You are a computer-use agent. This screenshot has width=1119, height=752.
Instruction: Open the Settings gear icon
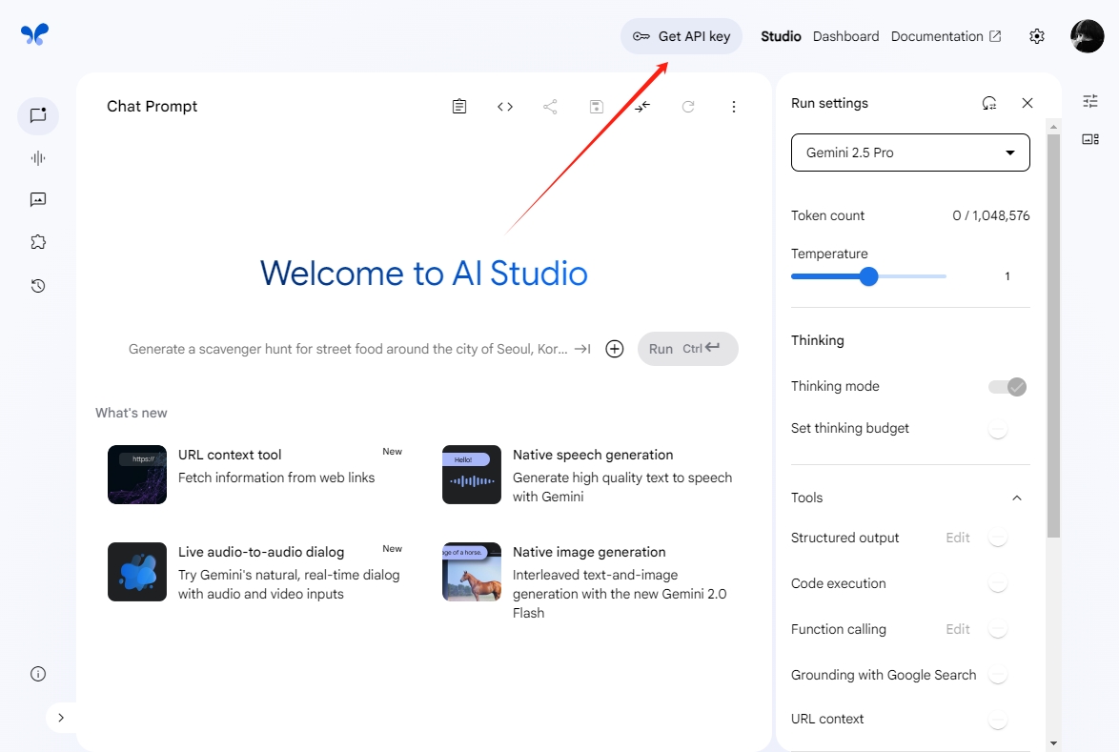tap(1037, 36)
